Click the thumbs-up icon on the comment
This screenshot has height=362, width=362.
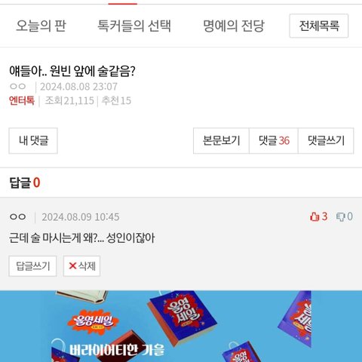[314, 216]
